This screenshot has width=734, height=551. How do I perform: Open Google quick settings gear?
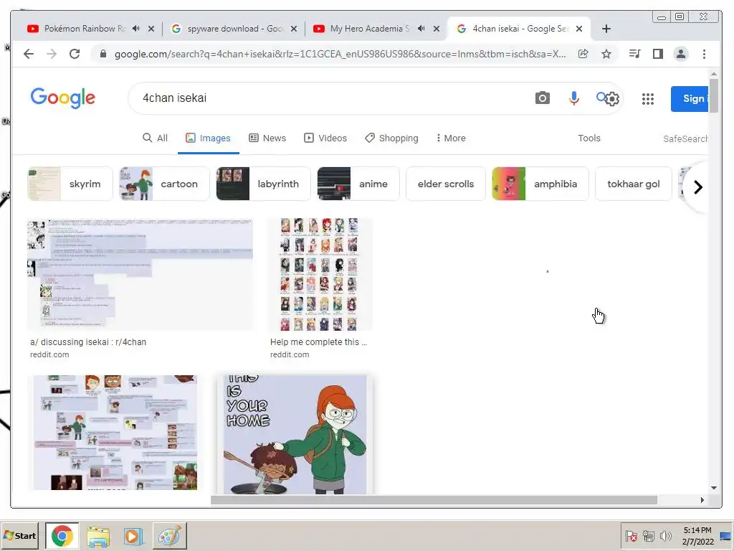pos(612,99)
